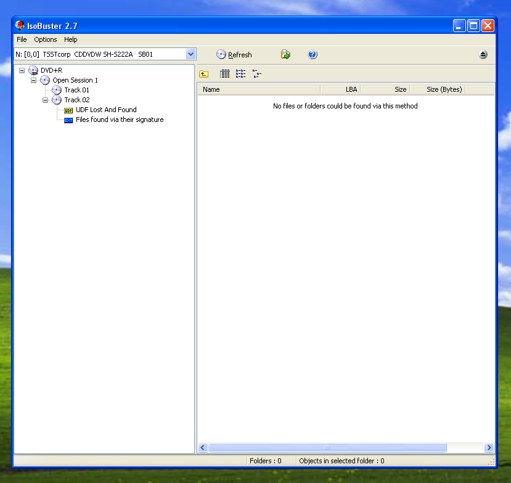Viewport: 511px width, 483px height.
Task: Click the horizontal scrollbar left arrow
Action: (x=203, y=447)
